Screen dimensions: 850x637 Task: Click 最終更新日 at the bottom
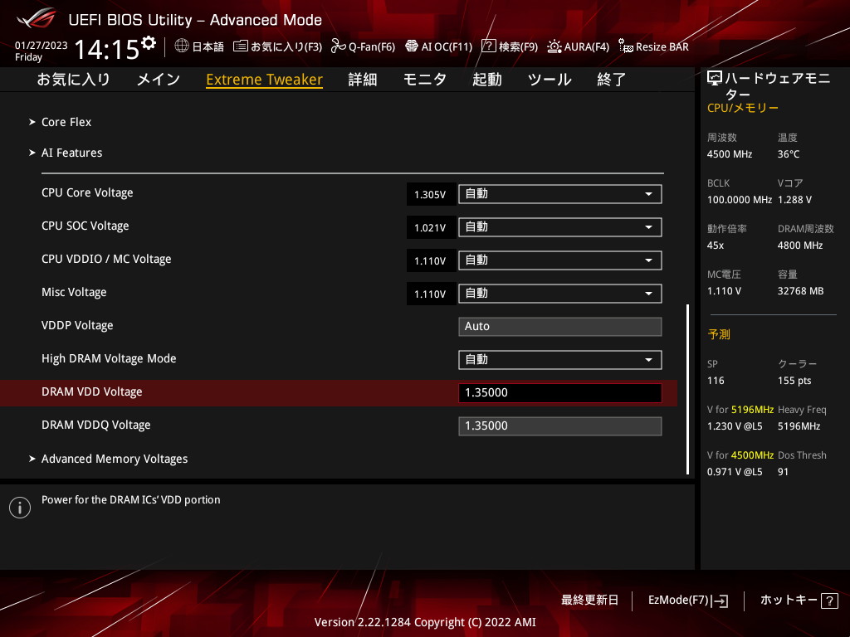click(589, 601)
